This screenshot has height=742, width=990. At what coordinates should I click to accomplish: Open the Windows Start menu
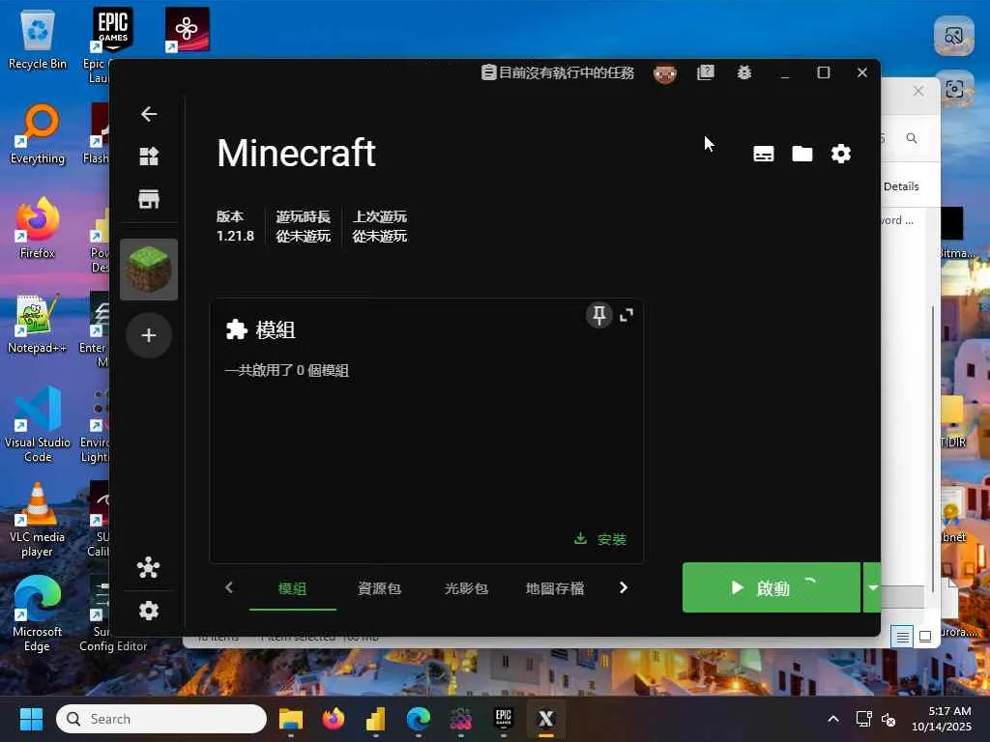pos(31,719)
